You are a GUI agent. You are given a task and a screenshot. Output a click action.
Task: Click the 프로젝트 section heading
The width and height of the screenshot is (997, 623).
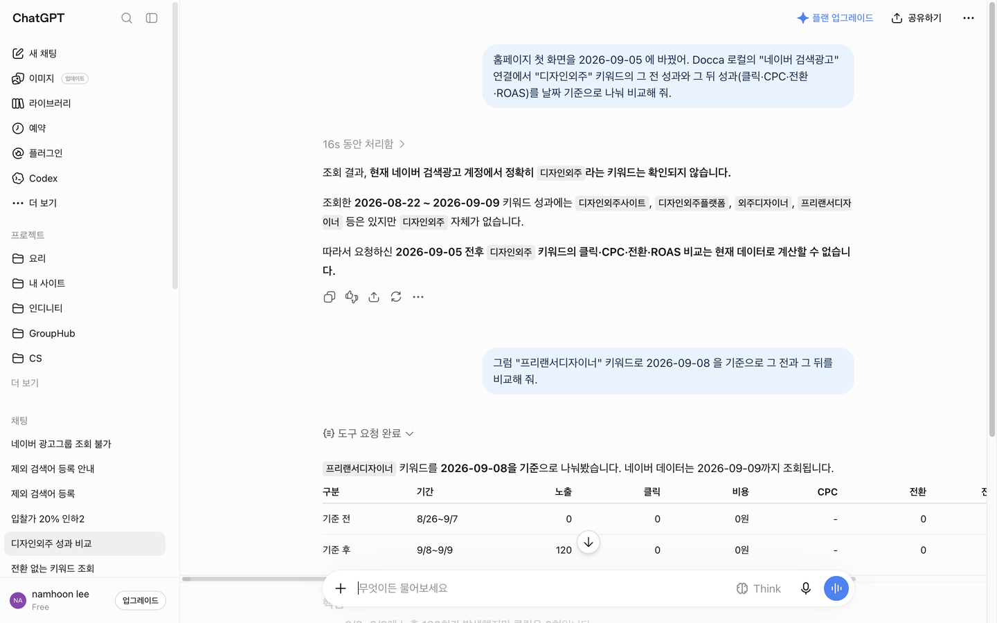point(28,235)
